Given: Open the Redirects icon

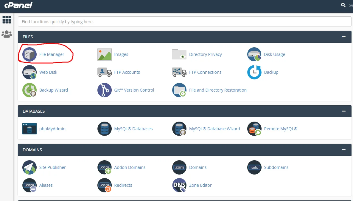Looking at the screenshot, I should point(105,185).
